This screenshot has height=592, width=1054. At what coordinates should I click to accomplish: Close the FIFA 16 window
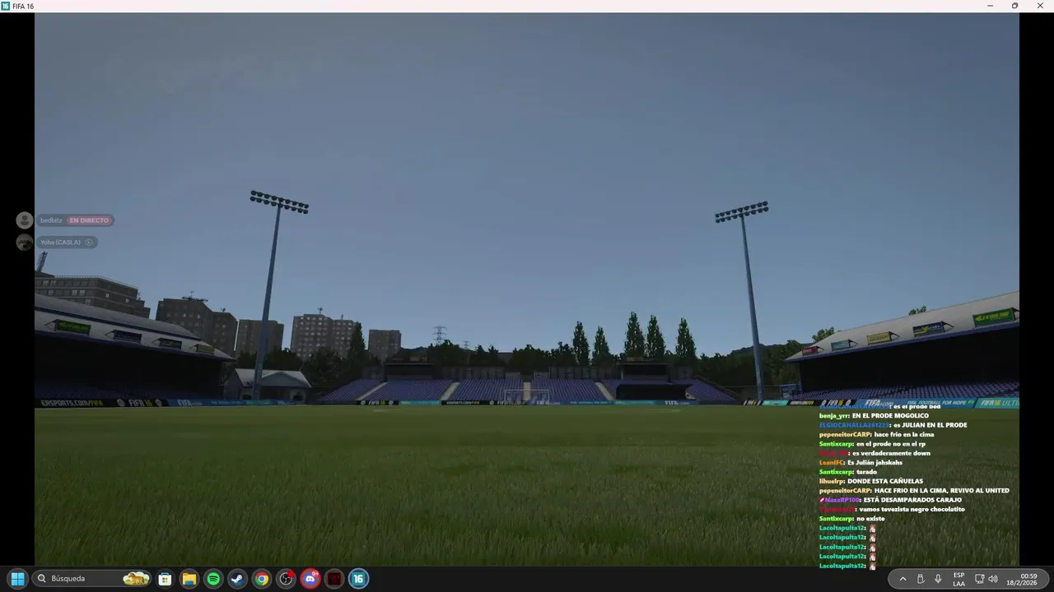point(1039,6)
